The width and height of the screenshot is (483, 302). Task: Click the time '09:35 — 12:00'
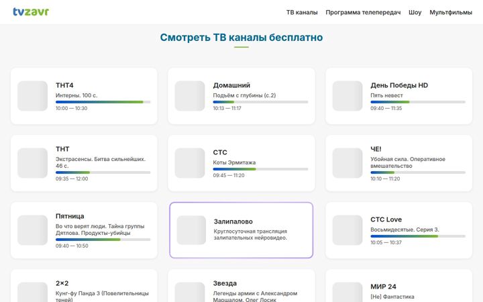point(72,179)
